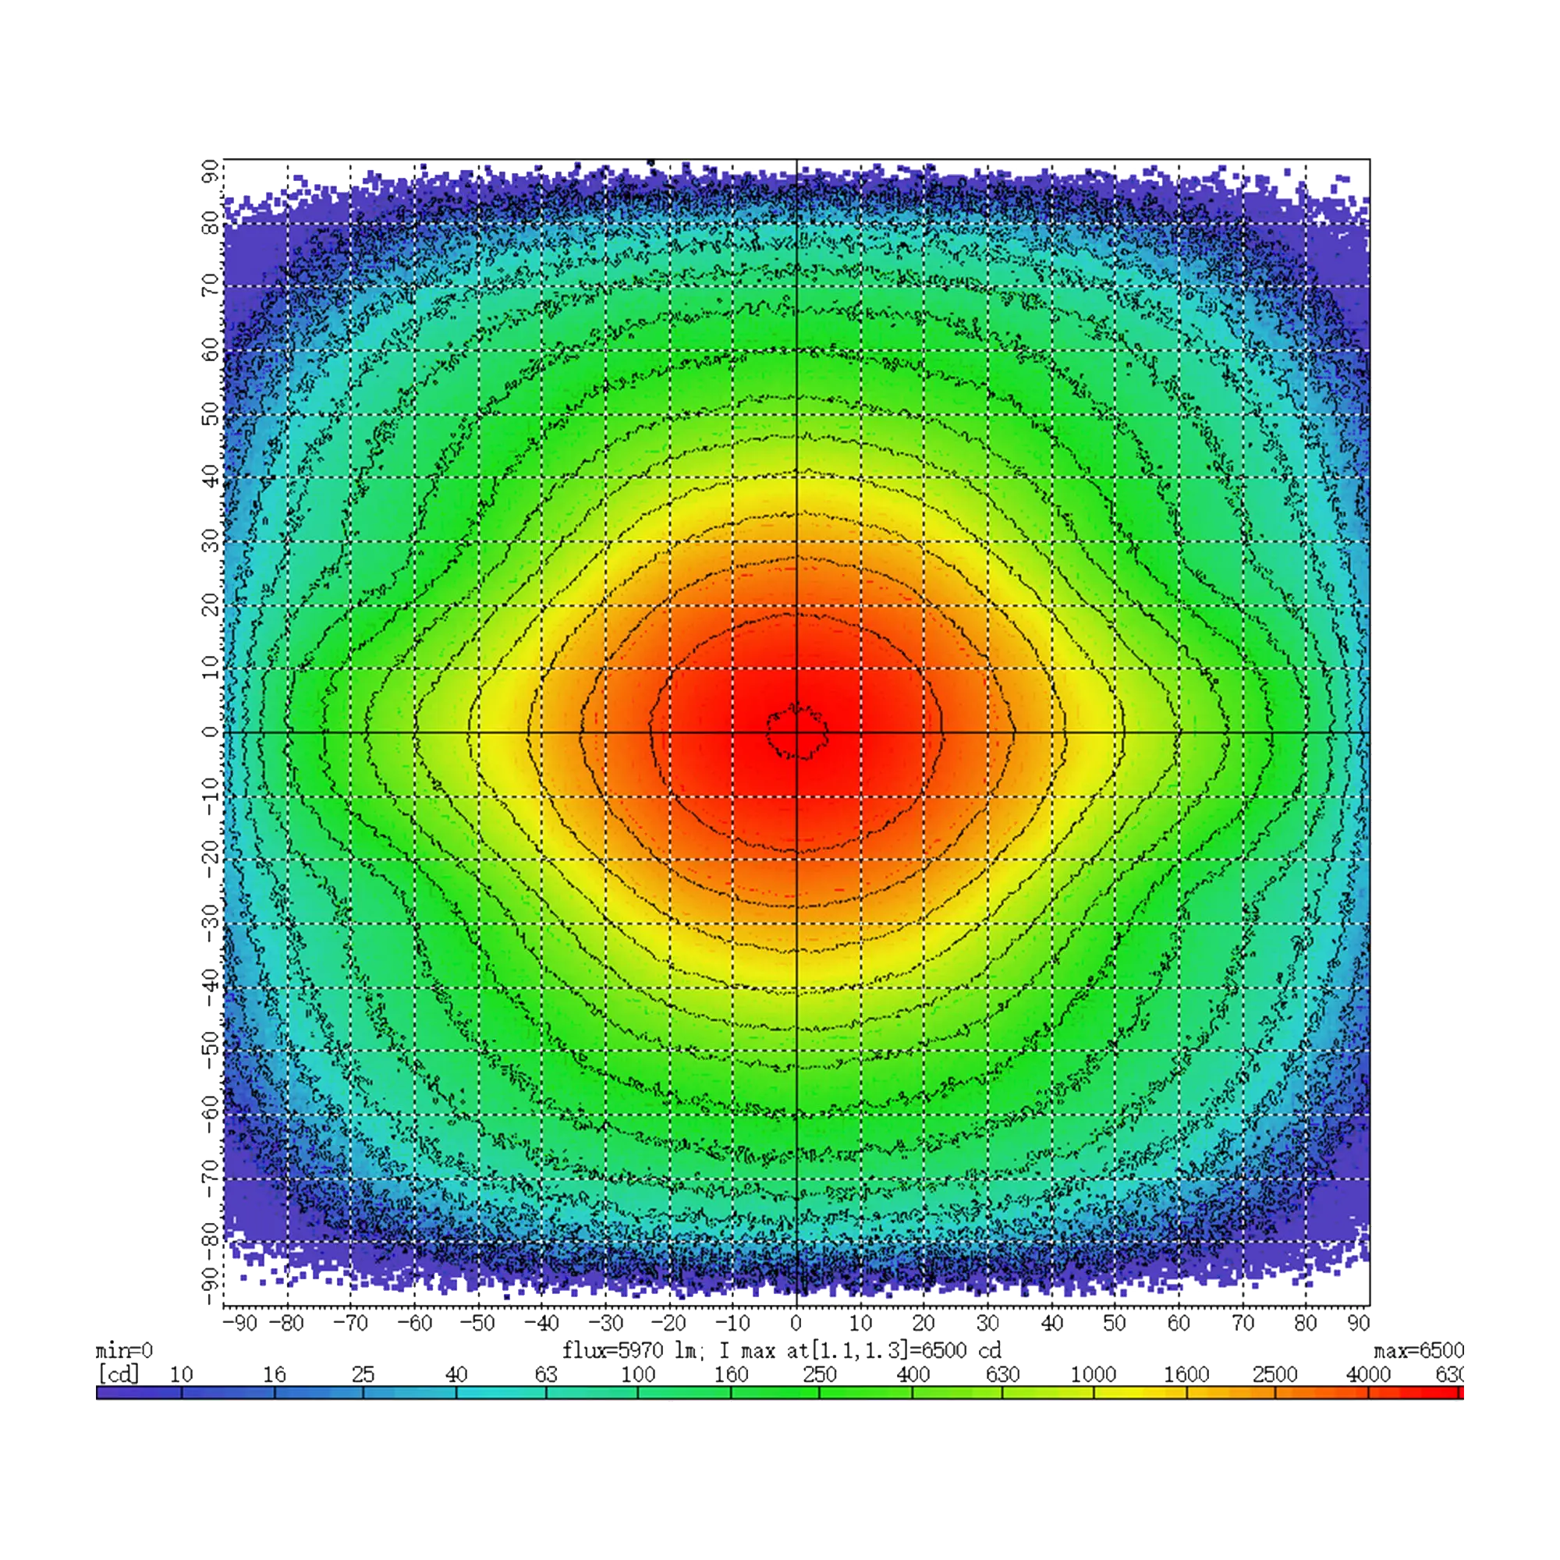Click the '0' tick label on the horizontal axis
Screen dimensions: 1560x1560
pyautogui.click(x=796, y=1324)
